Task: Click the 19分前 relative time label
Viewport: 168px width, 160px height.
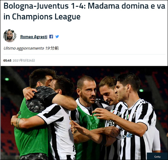Action: (x=52, y=48)
